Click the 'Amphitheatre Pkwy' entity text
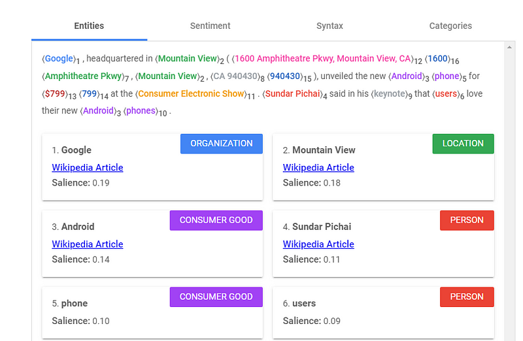The height and width of the screenshot is (341, 523). pos(83,76)
